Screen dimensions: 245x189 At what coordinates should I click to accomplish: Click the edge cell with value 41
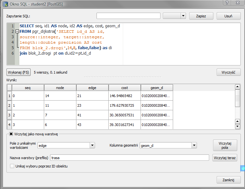(x=92, y=115)
